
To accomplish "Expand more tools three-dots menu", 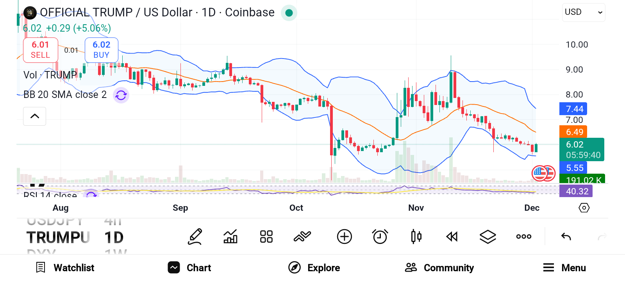I will click(x=523, y=237).
